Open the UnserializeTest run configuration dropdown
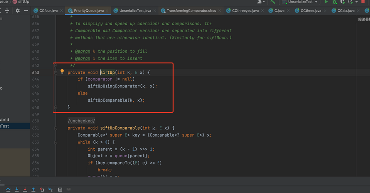370x193 pixels. [x=300, y=2]
